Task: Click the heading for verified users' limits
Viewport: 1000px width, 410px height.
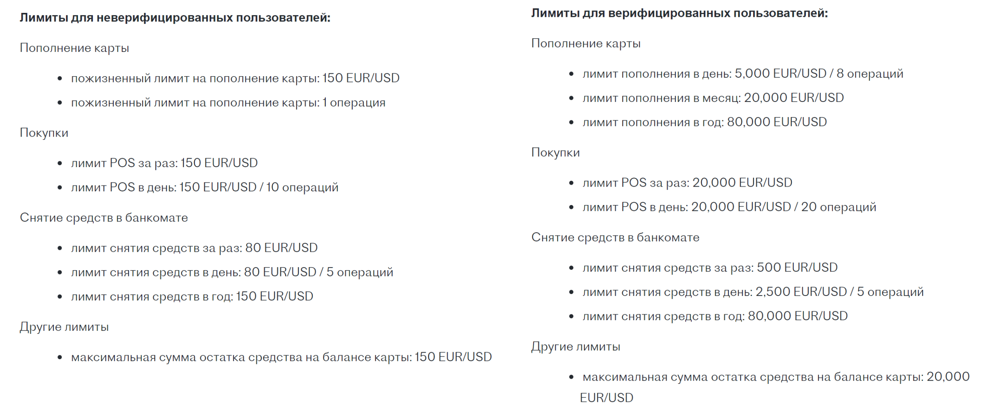Action: [679, 13]
